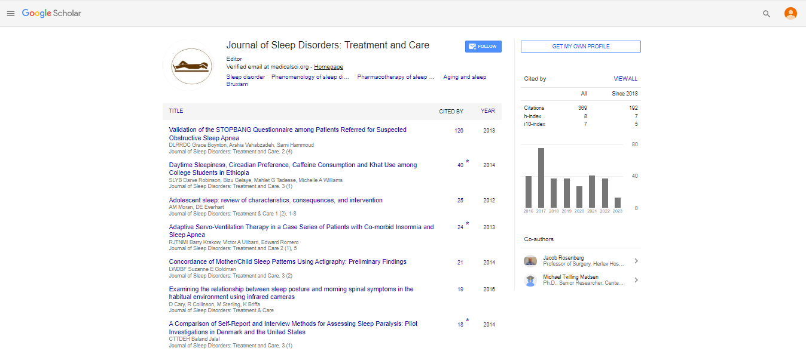Screen dimensions: 806x351
Task: Sort articles by Cited By column
Action: pyautogui.click(x=451, y=111)
